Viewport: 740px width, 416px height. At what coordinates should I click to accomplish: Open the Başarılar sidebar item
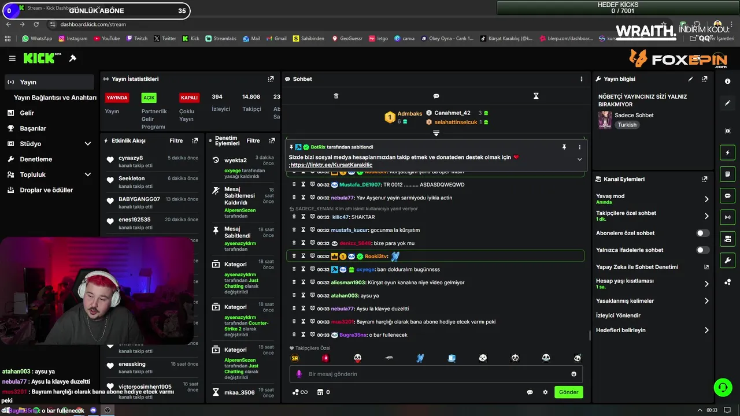(32, 128)
